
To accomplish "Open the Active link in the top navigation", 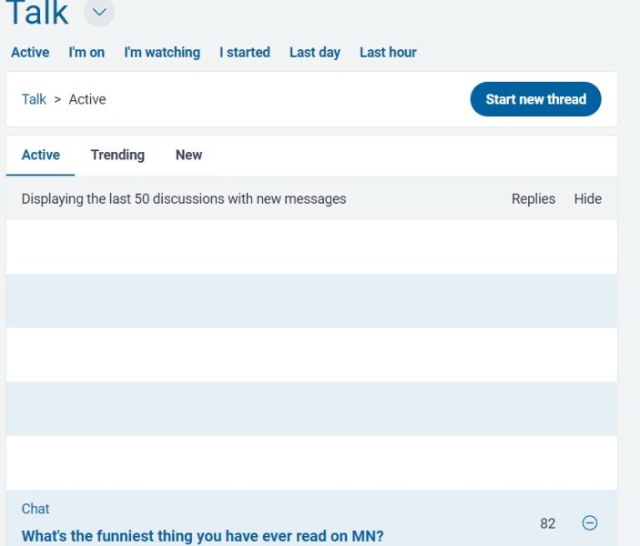I will pyautogui.click(x=30, y=53).
